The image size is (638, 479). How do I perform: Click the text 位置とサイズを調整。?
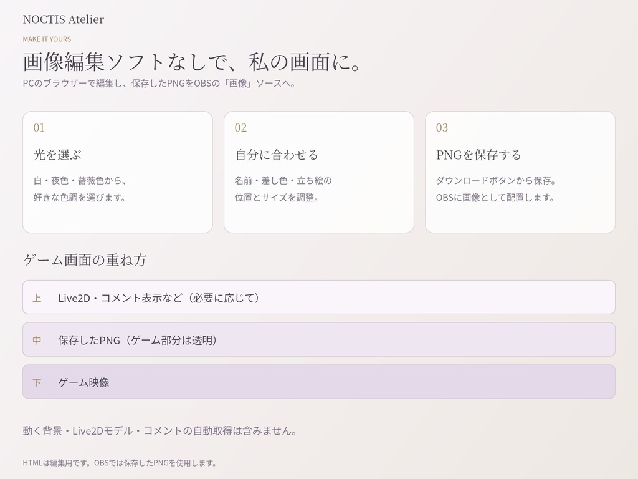(x=277, y=198)
